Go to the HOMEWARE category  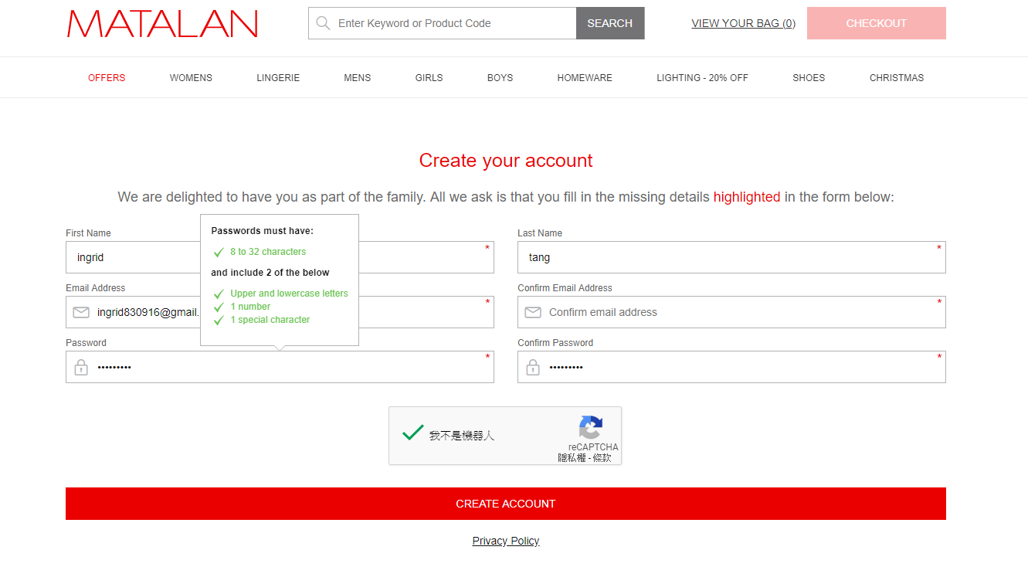tap(585, 78)
